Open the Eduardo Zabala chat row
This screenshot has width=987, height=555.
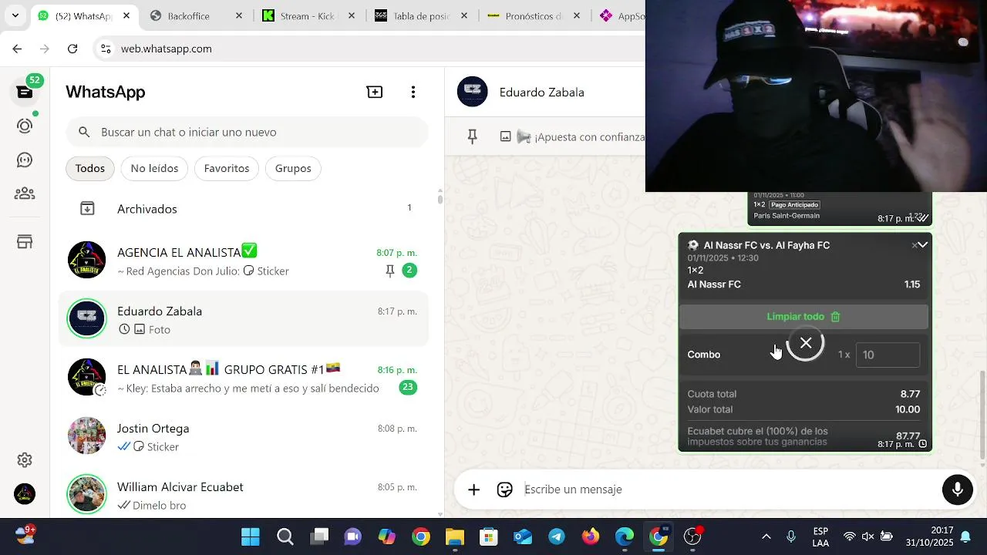244,320
